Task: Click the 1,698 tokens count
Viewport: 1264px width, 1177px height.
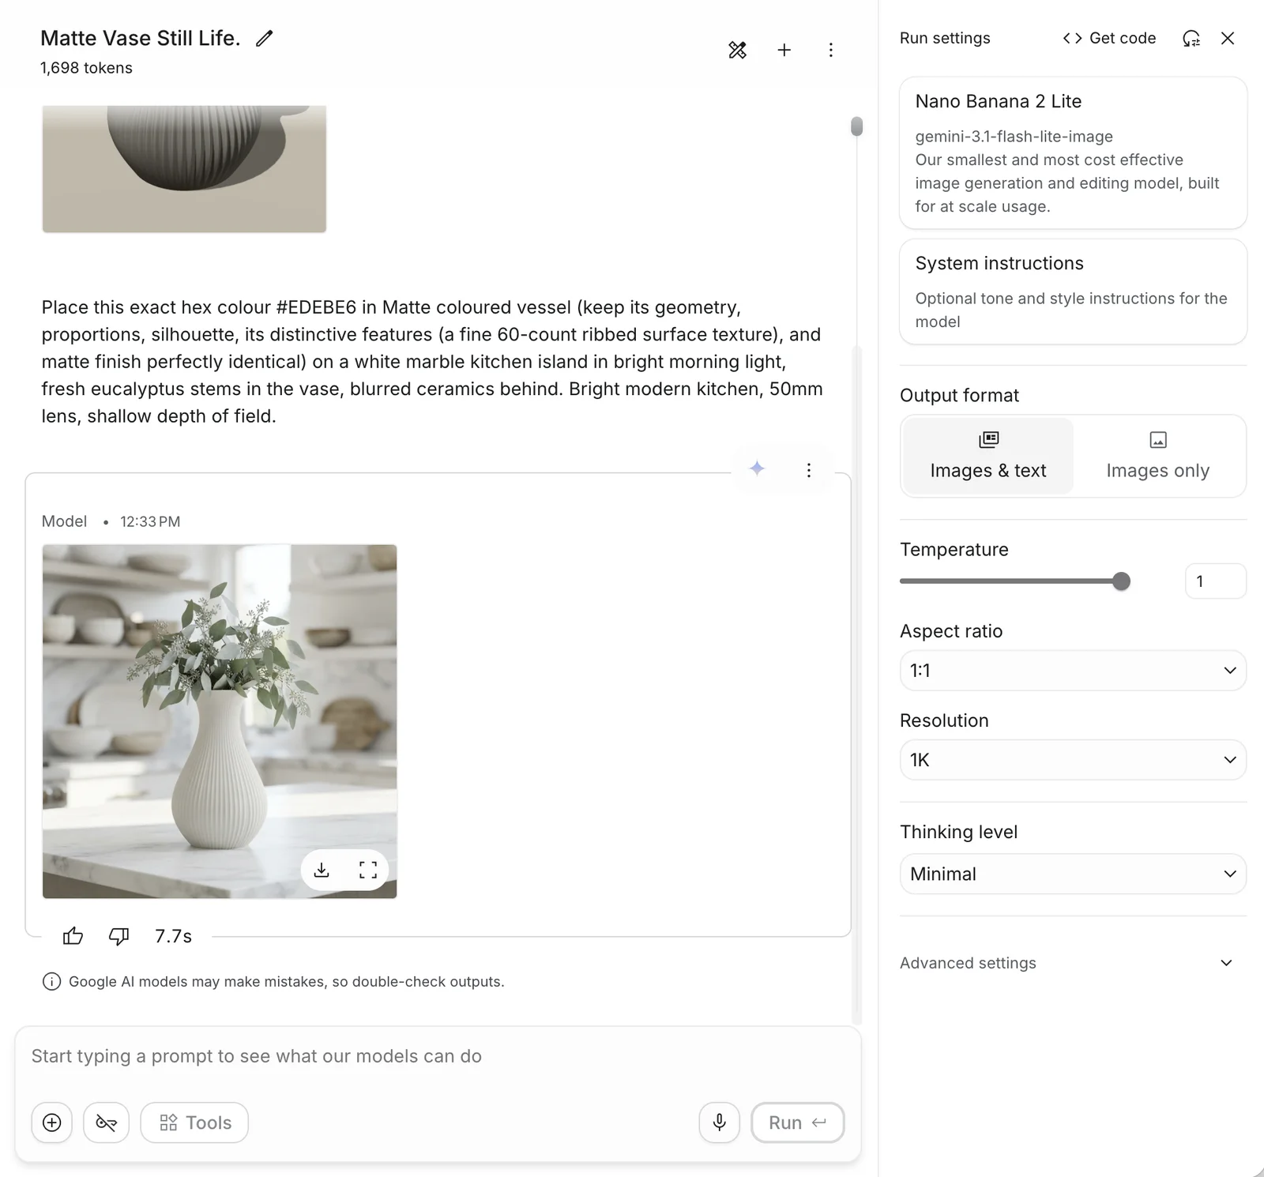Action: click(86, 68)
